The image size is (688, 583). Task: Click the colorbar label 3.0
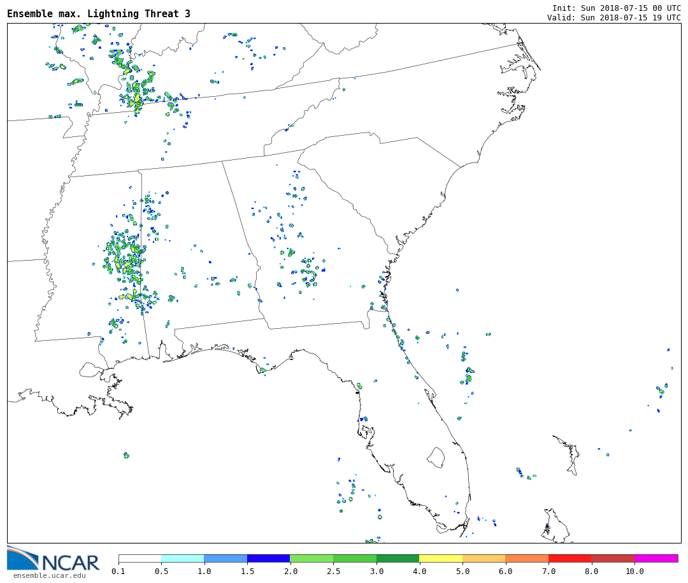coord(376,571)
